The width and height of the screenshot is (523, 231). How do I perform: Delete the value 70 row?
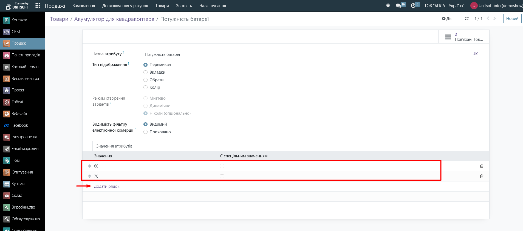pos(482,176)
